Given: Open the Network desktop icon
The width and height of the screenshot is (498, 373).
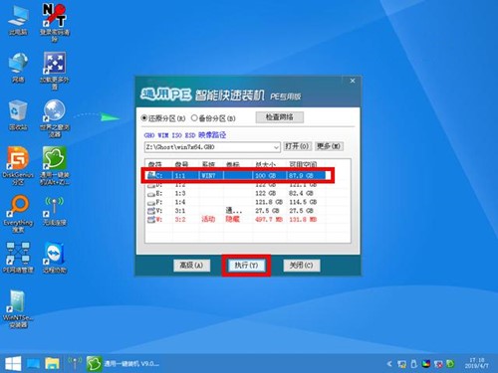Looking at the screenshot, I should 18,68.
